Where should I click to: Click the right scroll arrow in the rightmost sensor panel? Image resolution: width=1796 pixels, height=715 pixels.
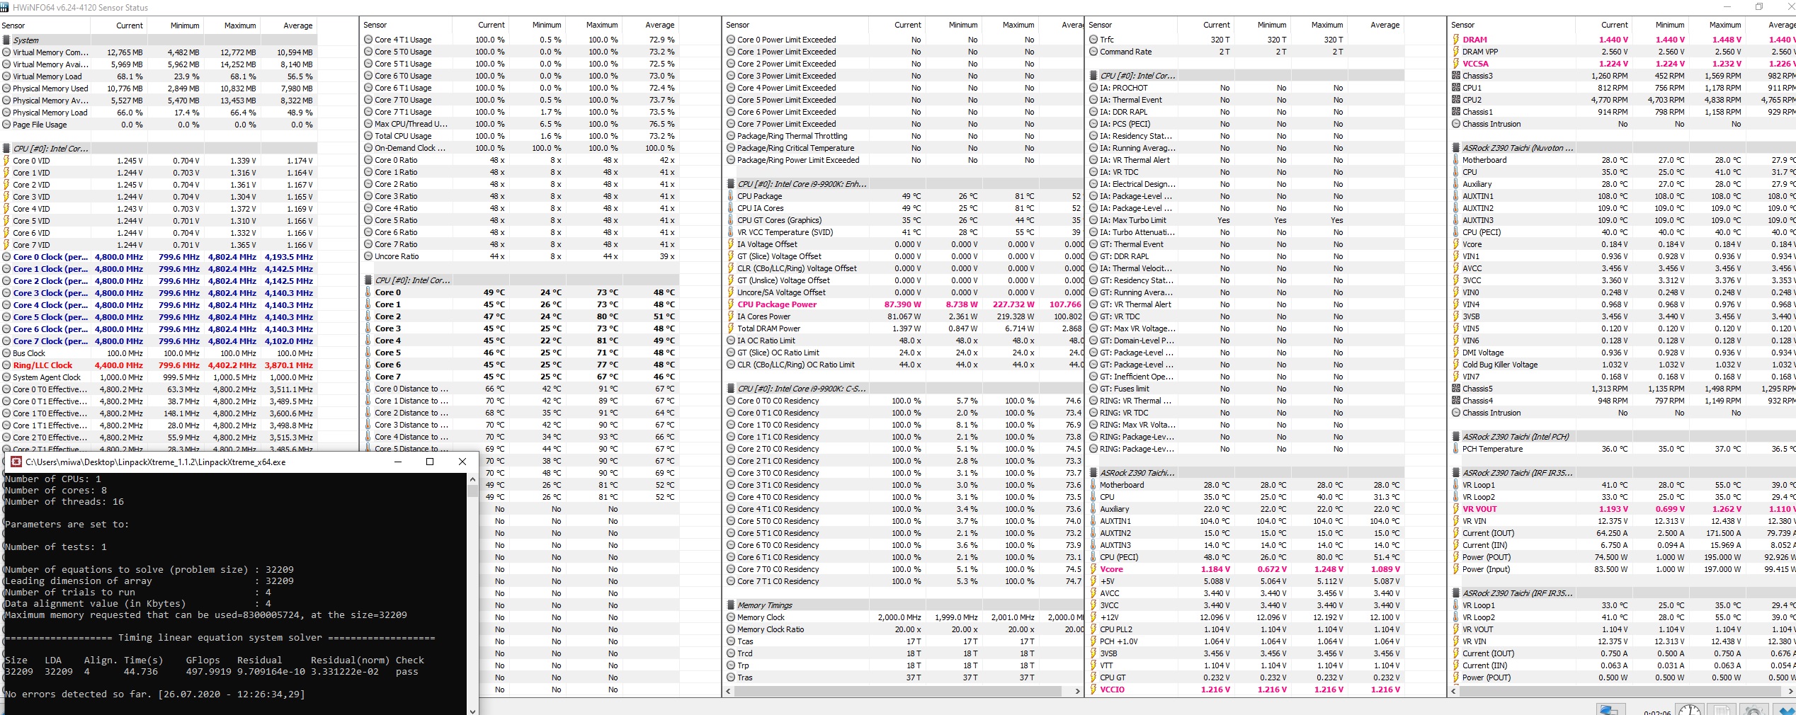point(1790,691)
